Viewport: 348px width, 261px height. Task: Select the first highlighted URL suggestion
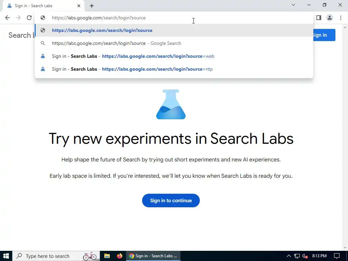(x=174, y=30)
